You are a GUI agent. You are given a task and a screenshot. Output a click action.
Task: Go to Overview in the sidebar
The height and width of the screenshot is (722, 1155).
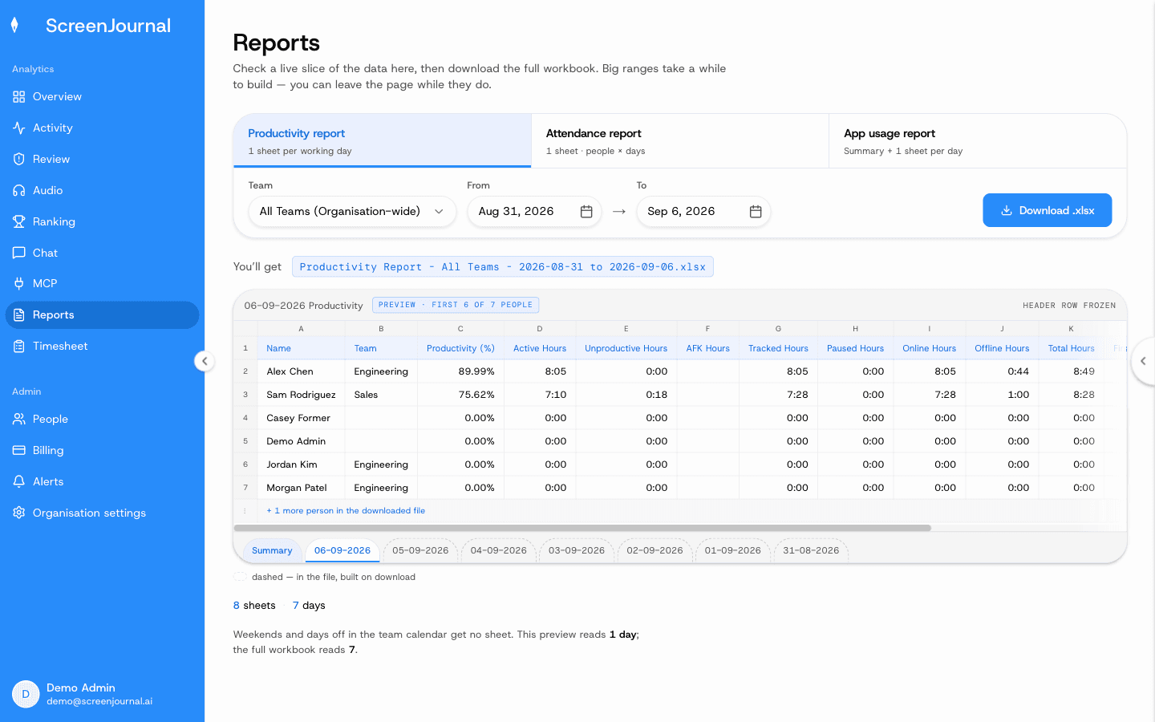[x=102, y=97]
